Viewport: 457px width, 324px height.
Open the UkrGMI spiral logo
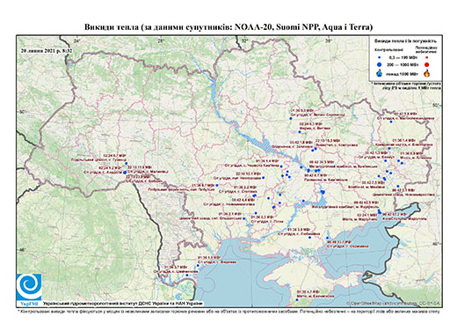coord(29,287)
